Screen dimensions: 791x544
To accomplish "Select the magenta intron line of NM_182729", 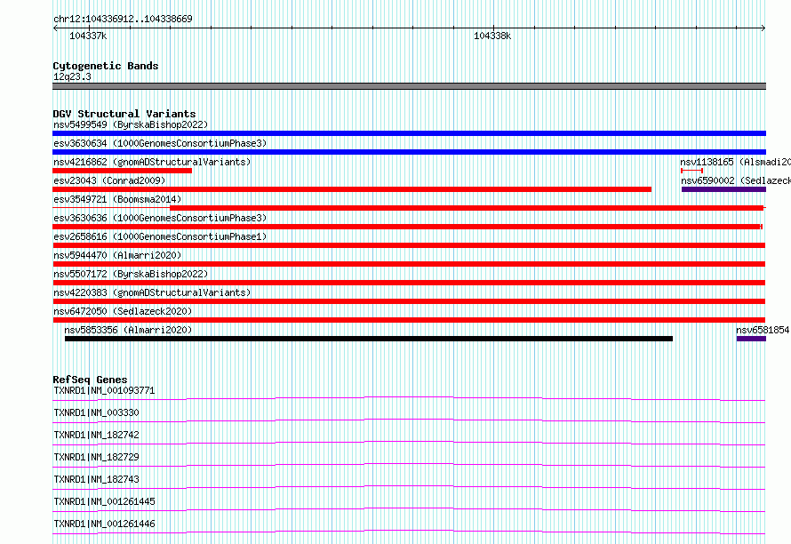I will 409,465.
